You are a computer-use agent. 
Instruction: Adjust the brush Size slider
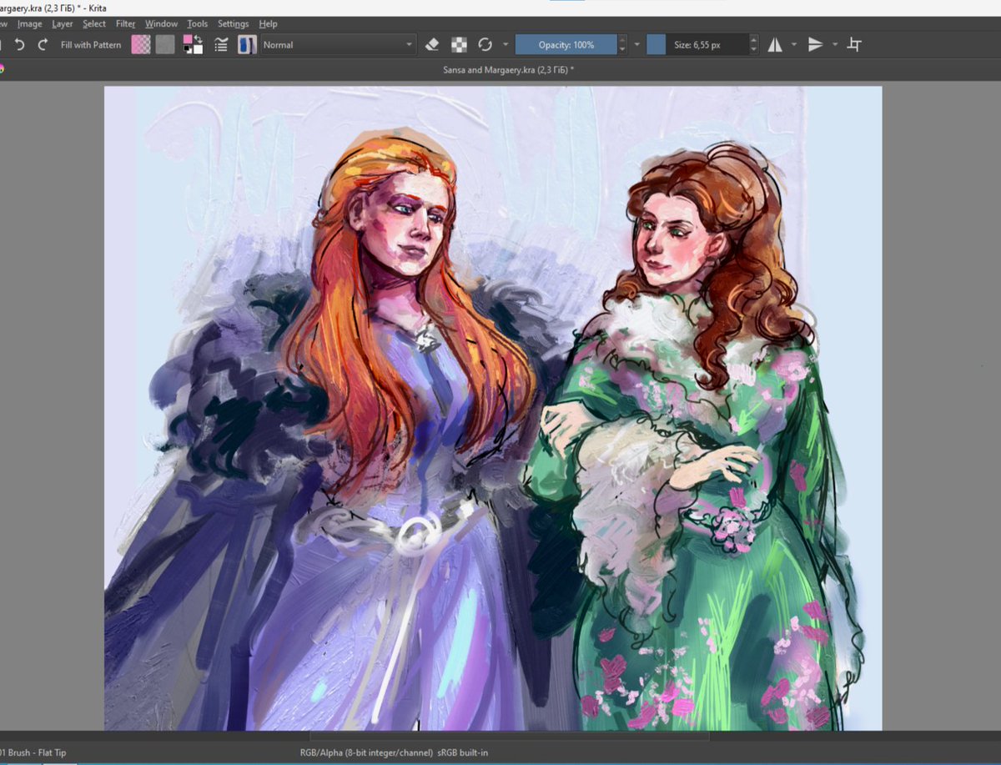point(697,45)
